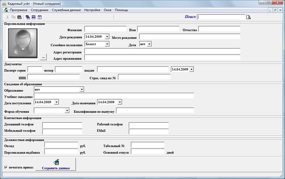This screenshot has height=179, width=285.
Task: Click the Адрес регистрации input field
Action: coord(162,51)
